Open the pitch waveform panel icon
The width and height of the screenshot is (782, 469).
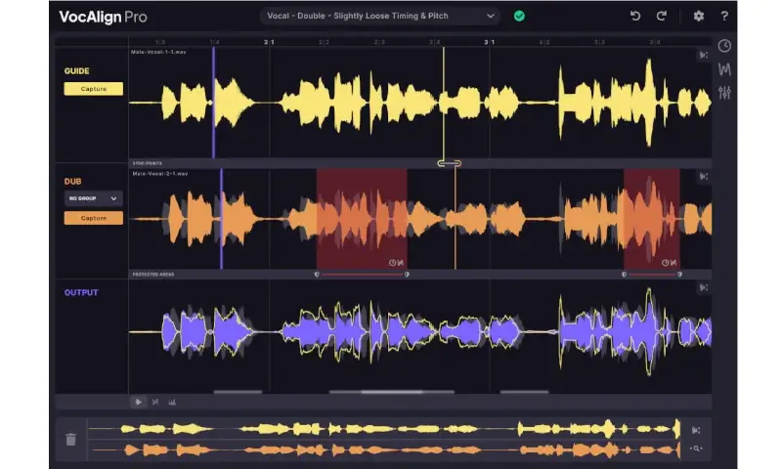pyautogui.click(x=724, y=69)
